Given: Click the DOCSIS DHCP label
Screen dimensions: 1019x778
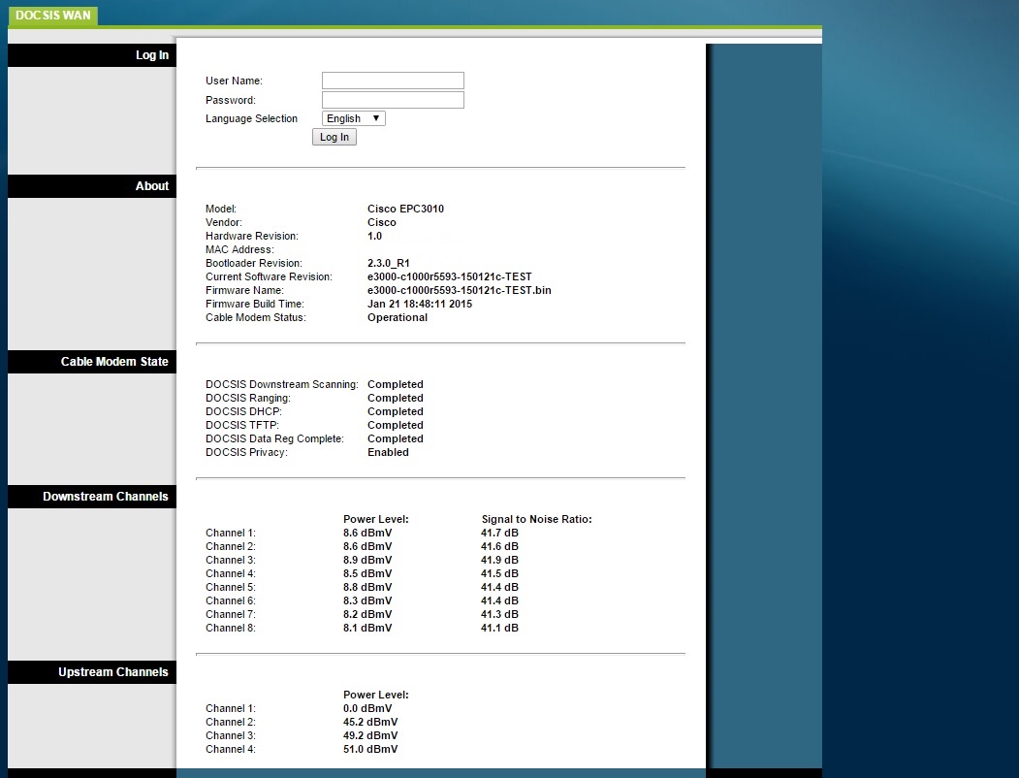Looking at the screenshot, I should 243,412.
